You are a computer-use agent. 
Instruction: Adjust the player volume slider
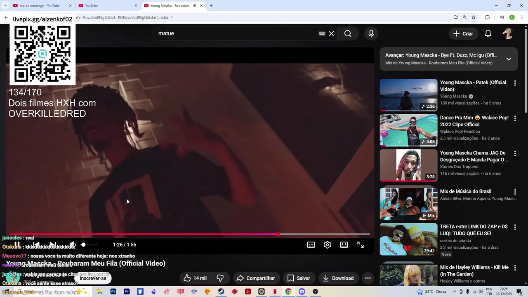pyautogui.click(x=89, y=245)
